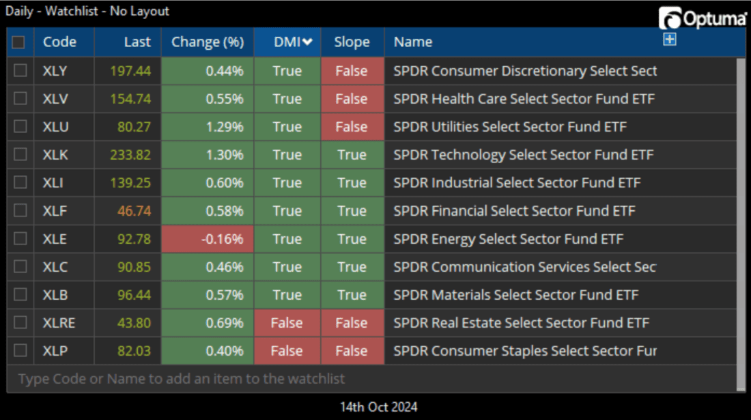Click the 14th Oct 2024 date label

click(x=379, y=406)
